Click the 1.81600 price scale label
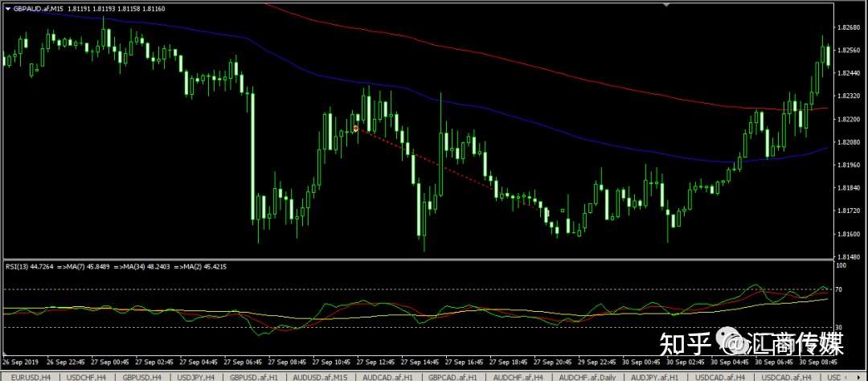The image size is (868, 381). (x=848, y=234)
